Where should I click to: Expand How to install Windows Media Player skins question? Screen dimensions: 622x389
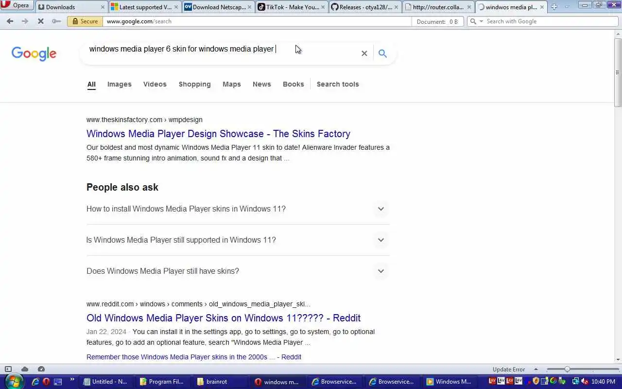238,209
